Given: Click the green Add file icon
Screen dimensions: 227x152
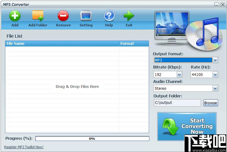Looking at the screenshot, I should click(15, 16).
